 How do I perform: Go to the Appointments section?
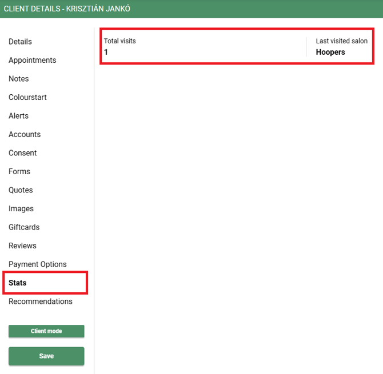coord(32,61)
